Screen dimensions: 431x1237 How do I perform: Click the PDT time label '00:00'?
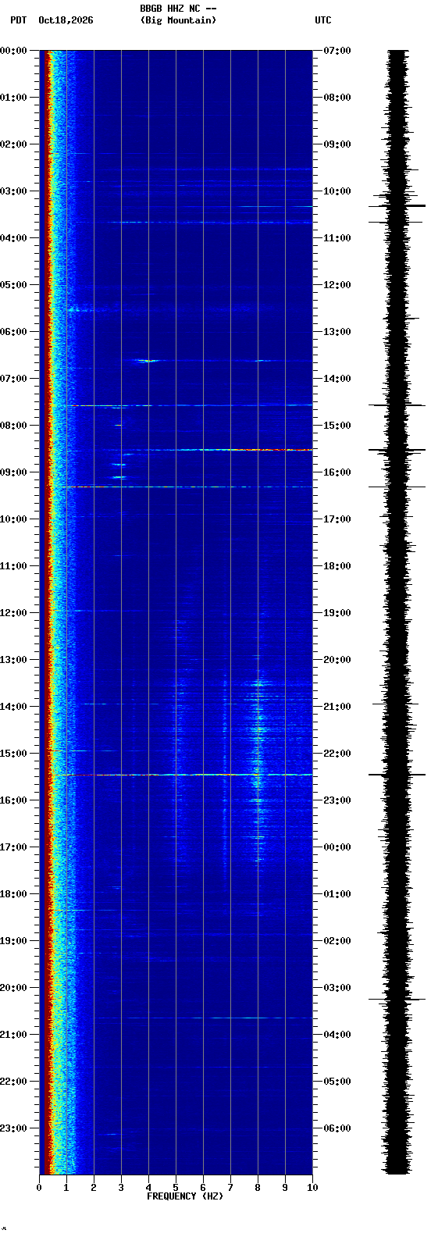[x=13, y=51]
